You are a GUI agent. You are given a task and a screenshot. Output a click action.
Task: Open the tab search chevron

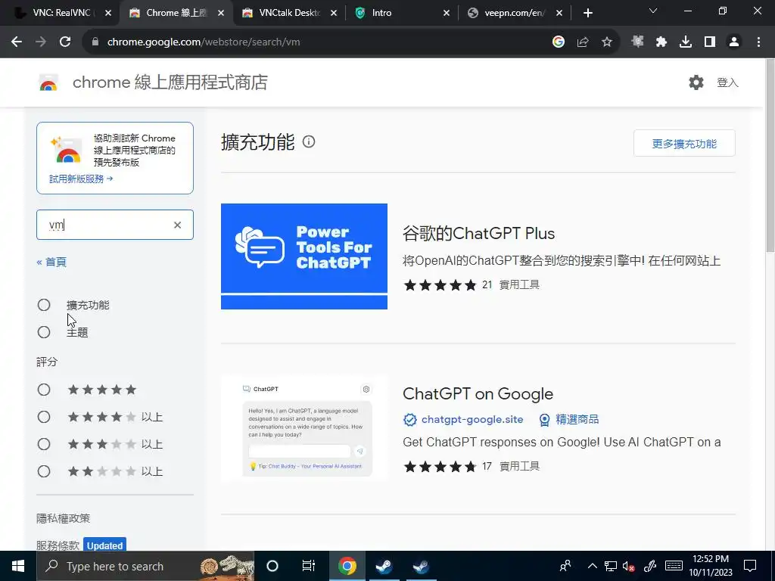(653, 11)
